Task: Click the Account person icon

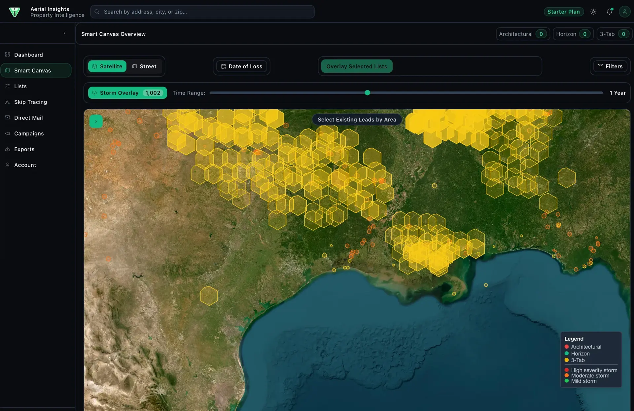Action: 7,165
